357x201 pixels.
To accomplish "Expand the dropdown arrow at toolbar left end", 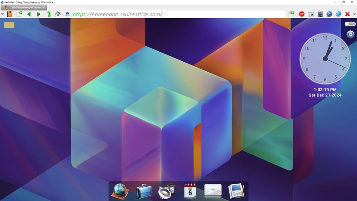I will point(3,14).
